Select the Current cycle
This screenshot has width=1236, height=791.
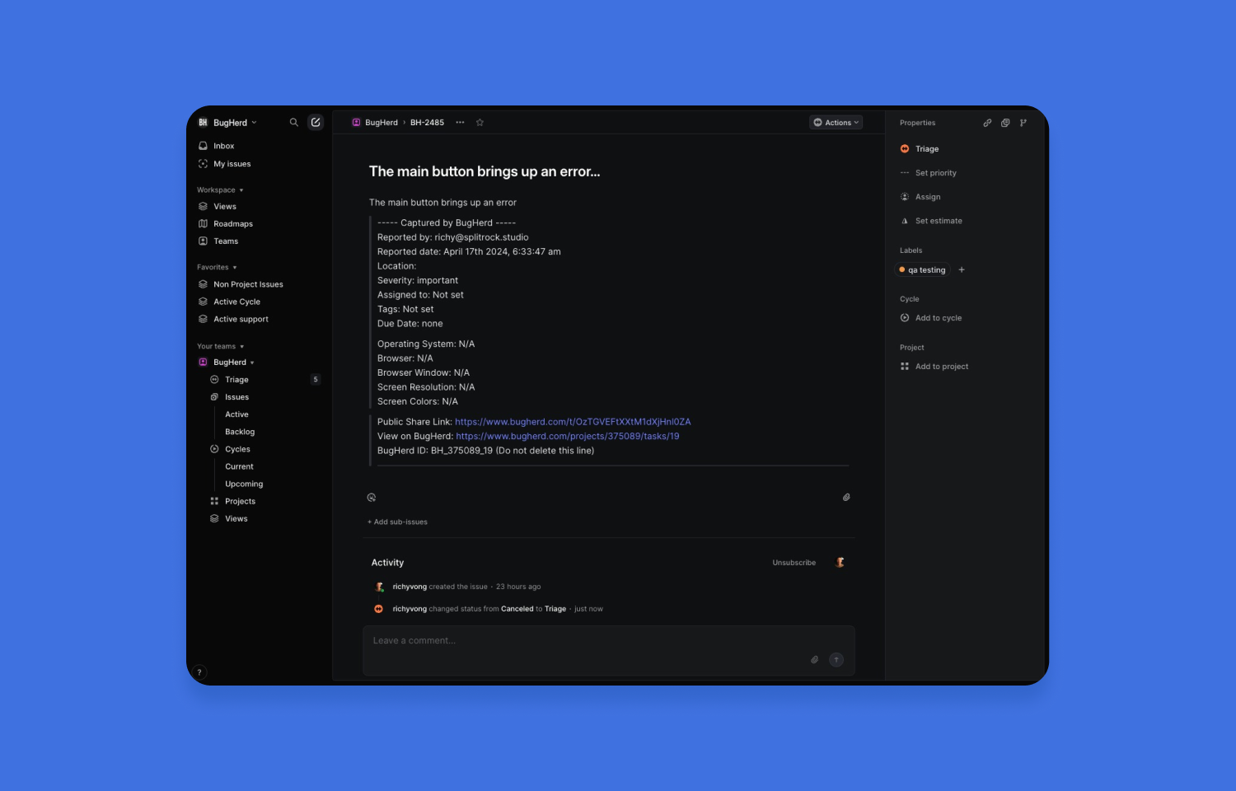(x=239, y=466)
